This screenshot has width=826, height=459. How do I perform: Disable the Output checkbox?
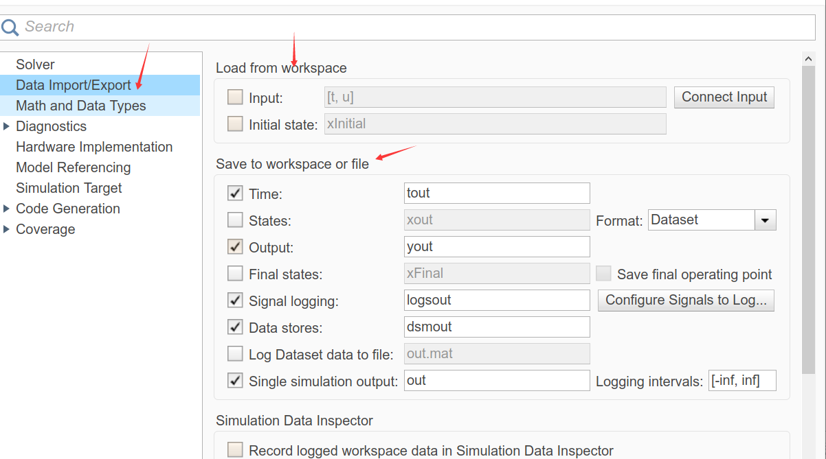235,246
